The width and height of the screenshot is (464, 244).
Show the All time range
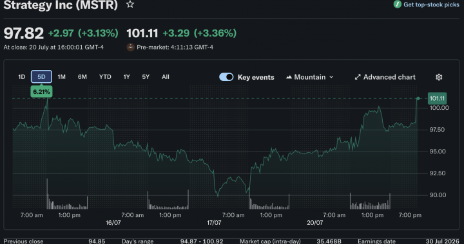(166, 77)
